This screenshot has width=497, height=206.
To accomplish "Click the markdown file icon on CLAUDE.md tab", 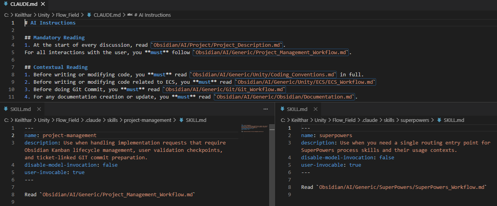I will coord(5,4).
